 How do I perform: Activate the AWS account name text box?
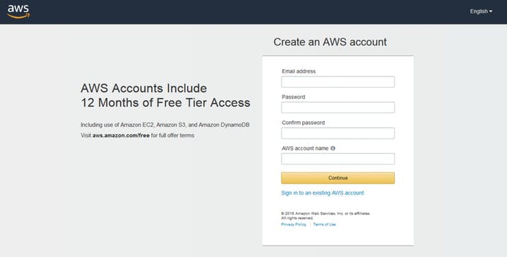(x=338, y=159)
